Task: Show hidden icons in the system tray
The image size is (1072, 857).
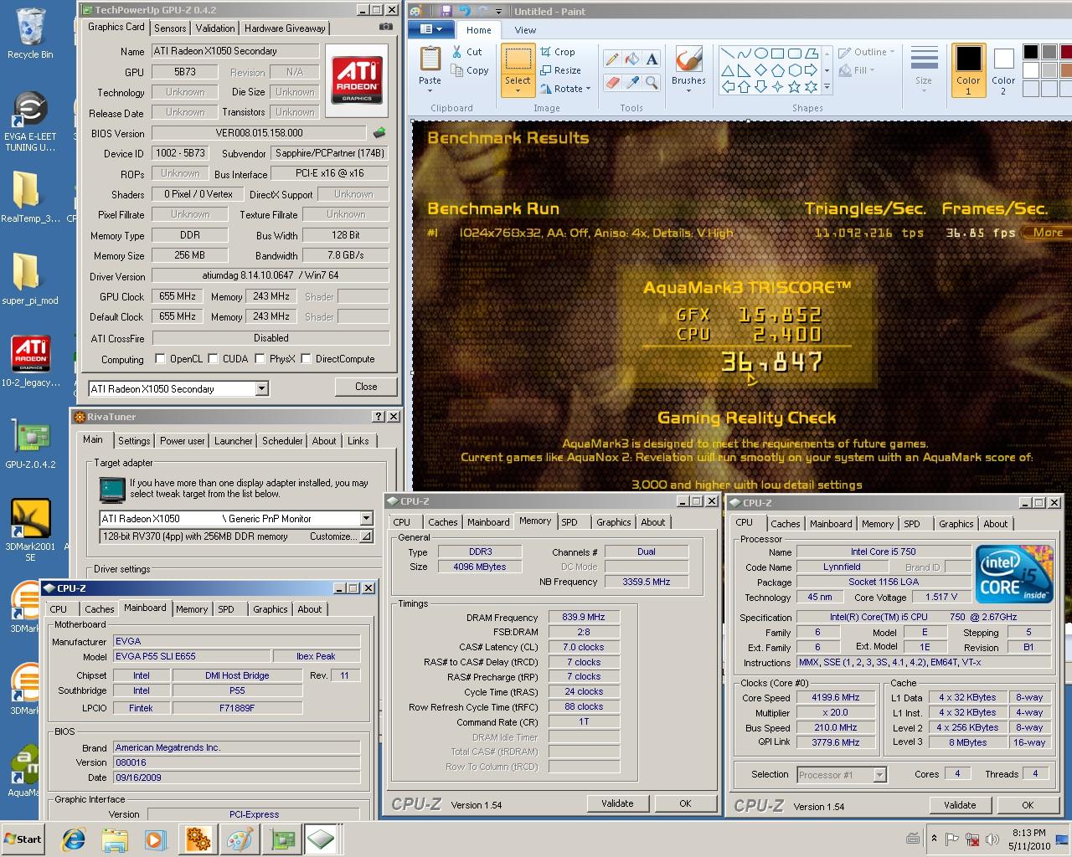Action: pos(935,839)
